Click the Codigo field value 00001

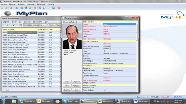click(119, 24)
